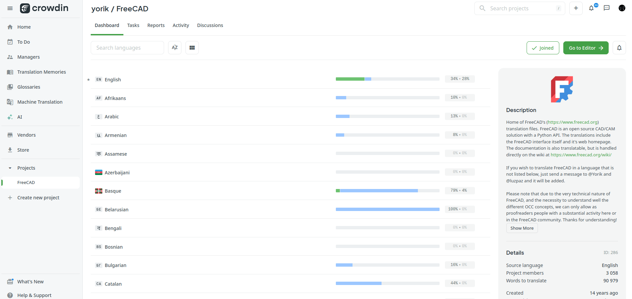Screen dimensions: 632x299
Task: Focus the Search languages field
Action: [127, 48]
